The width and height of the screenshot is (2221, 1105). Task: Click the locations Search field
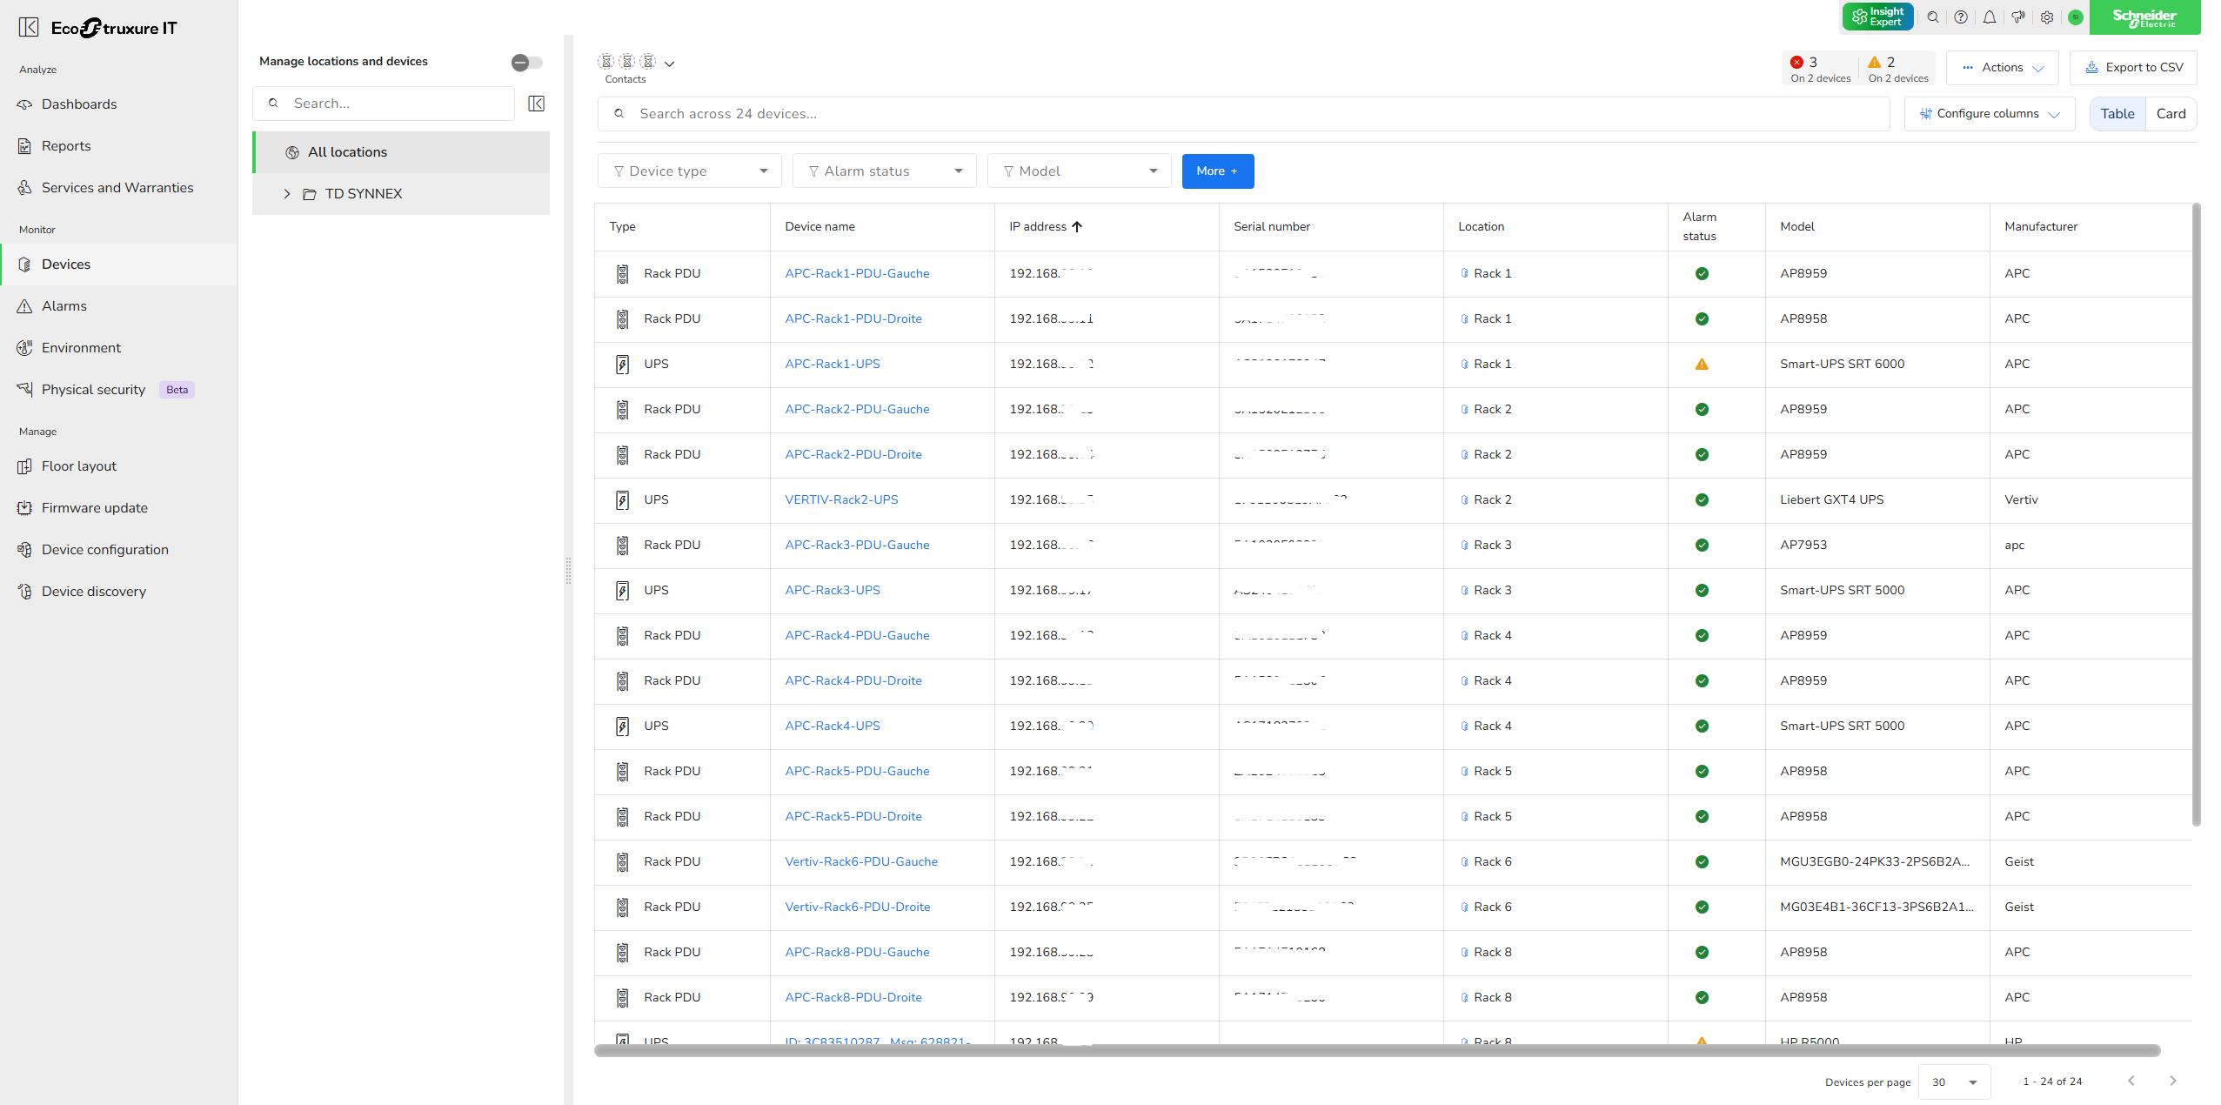(x=384, y=104)
